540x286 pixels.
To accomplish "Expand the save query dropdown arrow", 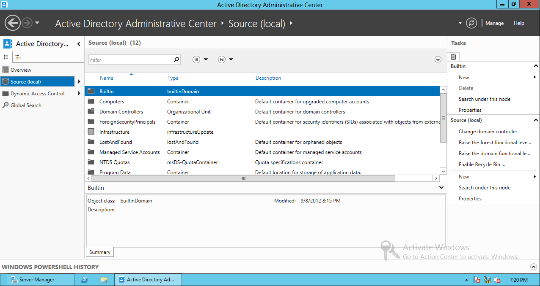I will 230,59.
